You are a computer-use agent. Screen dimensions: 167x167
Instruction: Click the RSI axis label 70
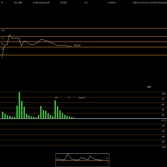[2, 38]
